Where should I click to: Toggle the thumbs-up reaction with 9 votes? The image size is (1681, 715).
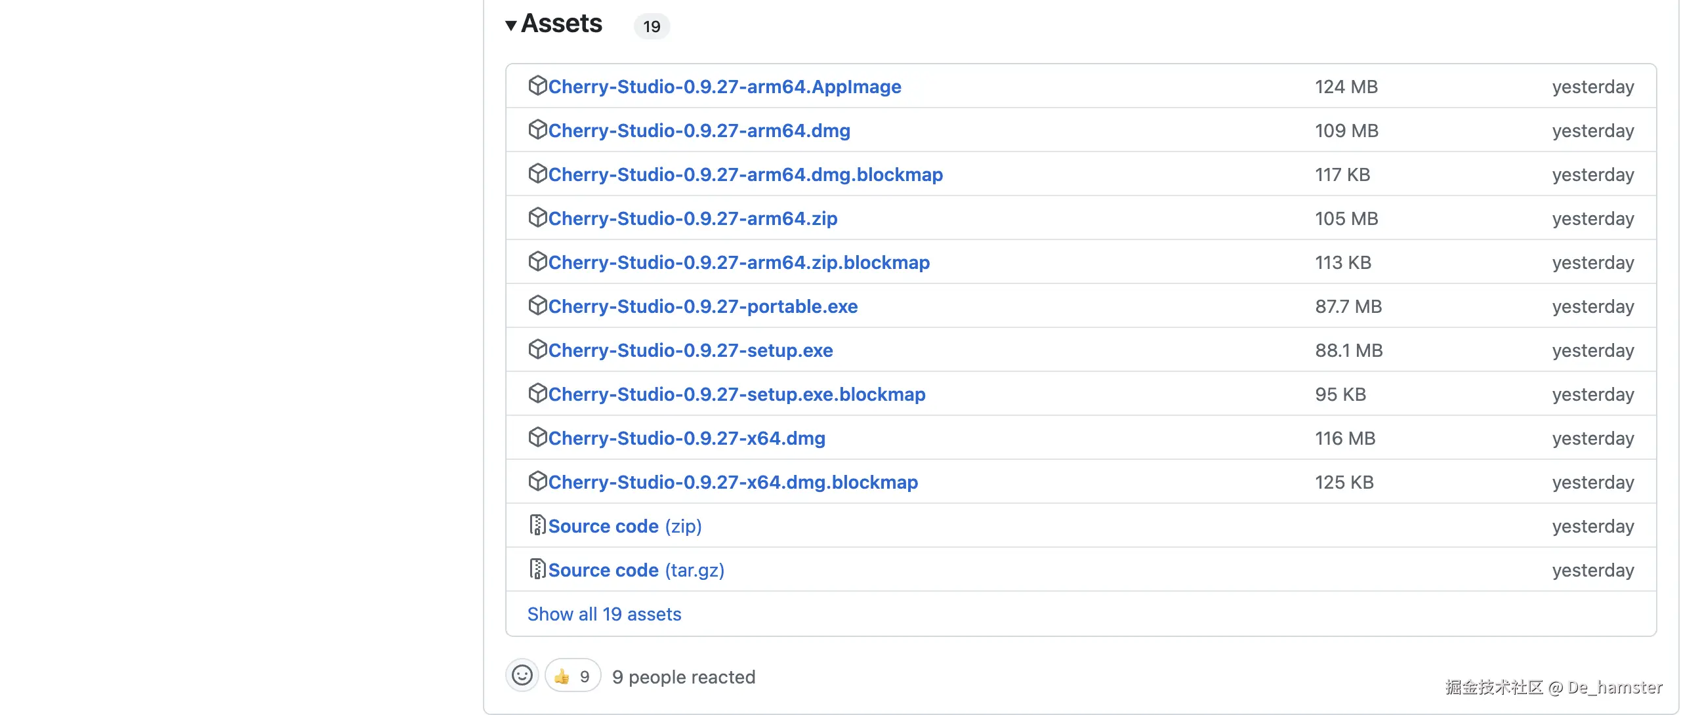click(572, 676)
